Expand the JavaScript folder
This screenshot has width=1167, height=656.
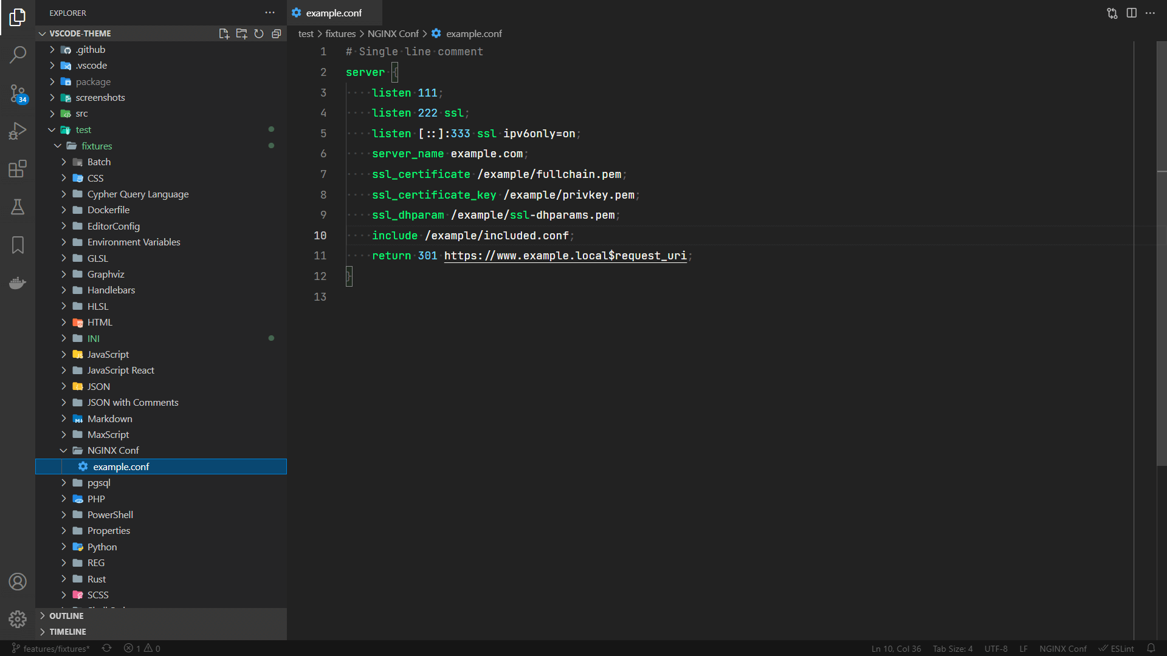(x=108, y=354)
